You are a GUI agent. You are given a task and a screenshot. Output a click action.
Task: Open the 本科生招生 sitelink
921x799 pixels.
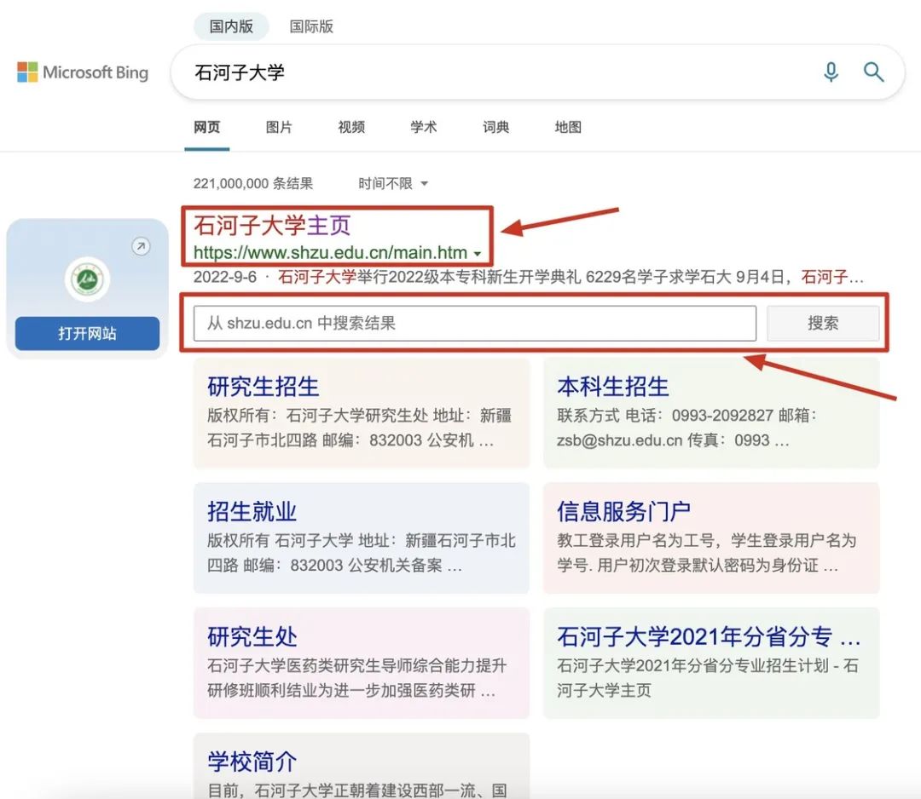coord(612,387)
